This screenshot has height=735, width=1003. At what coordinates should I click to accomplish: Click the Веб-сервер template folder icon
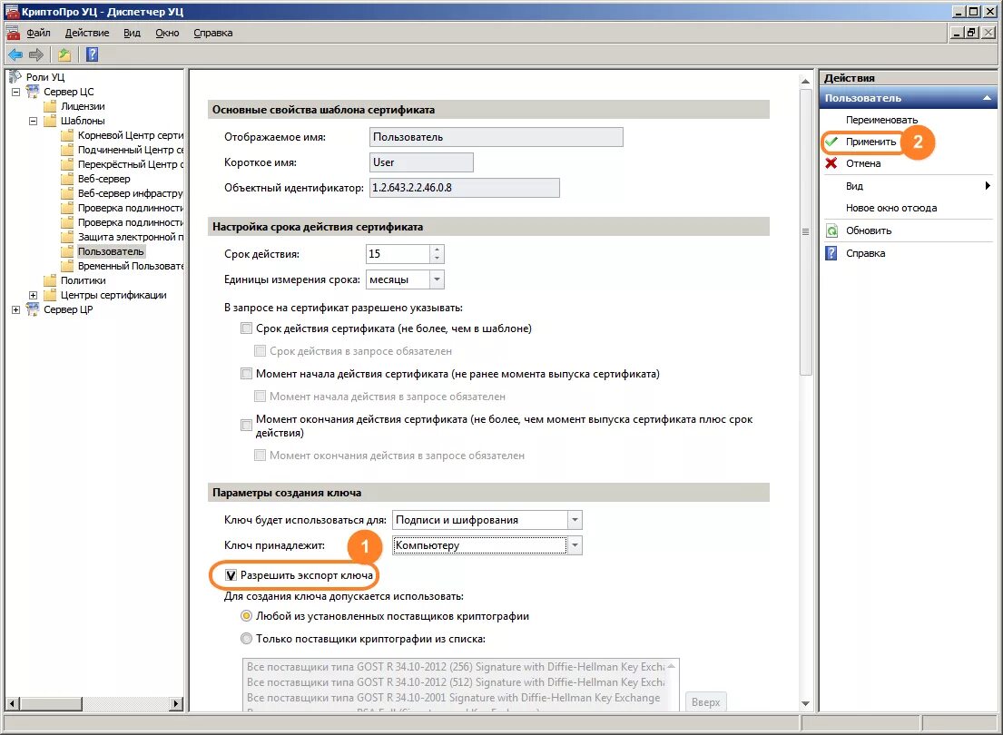pos(67,179)
